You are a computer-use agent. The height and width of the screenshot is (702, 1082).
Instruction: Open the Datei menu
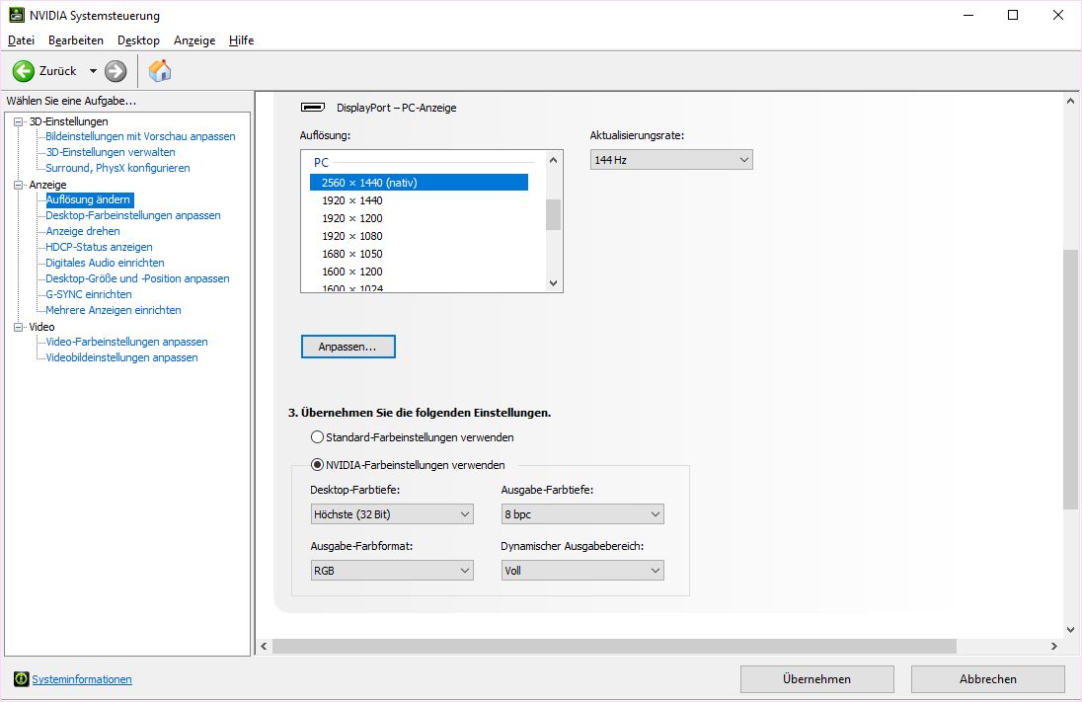[21, 40]
